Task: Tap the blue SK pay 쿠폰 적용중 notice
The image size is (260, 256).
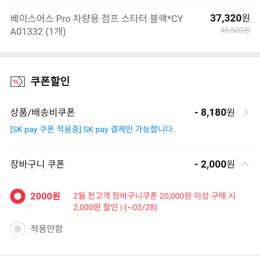Action: point(92,129)
